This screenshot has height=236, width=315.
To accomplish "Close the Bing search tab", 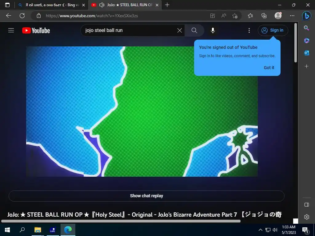I will (84, 5).
